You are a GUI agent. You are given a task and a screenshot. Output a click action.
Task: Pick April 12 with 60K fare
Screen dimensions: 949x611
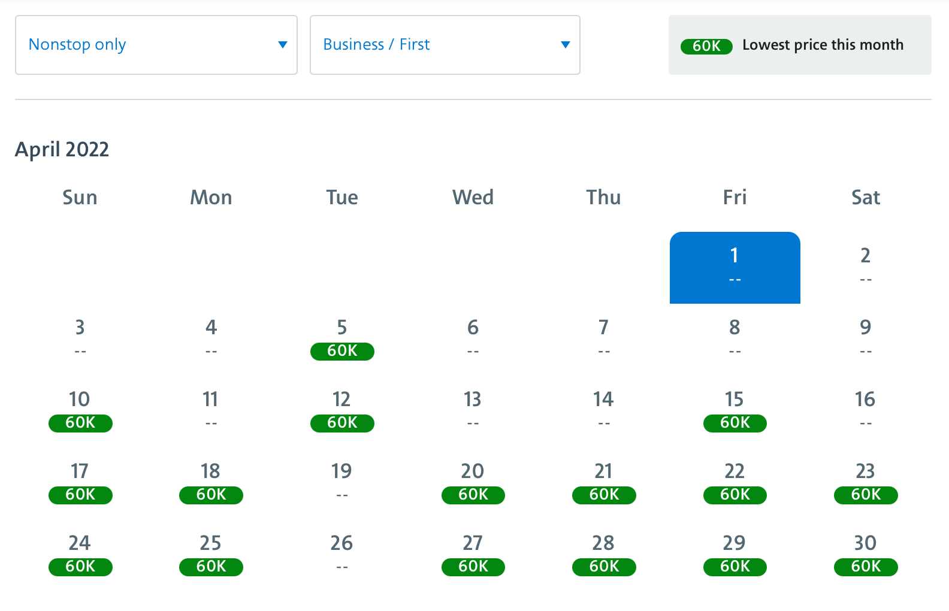[342, 412]
